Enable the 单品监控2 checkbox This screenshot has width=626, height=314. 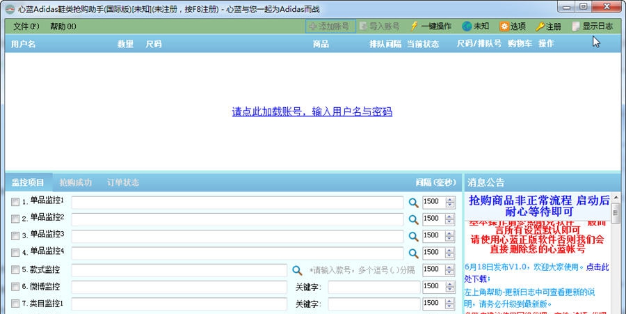15,219
